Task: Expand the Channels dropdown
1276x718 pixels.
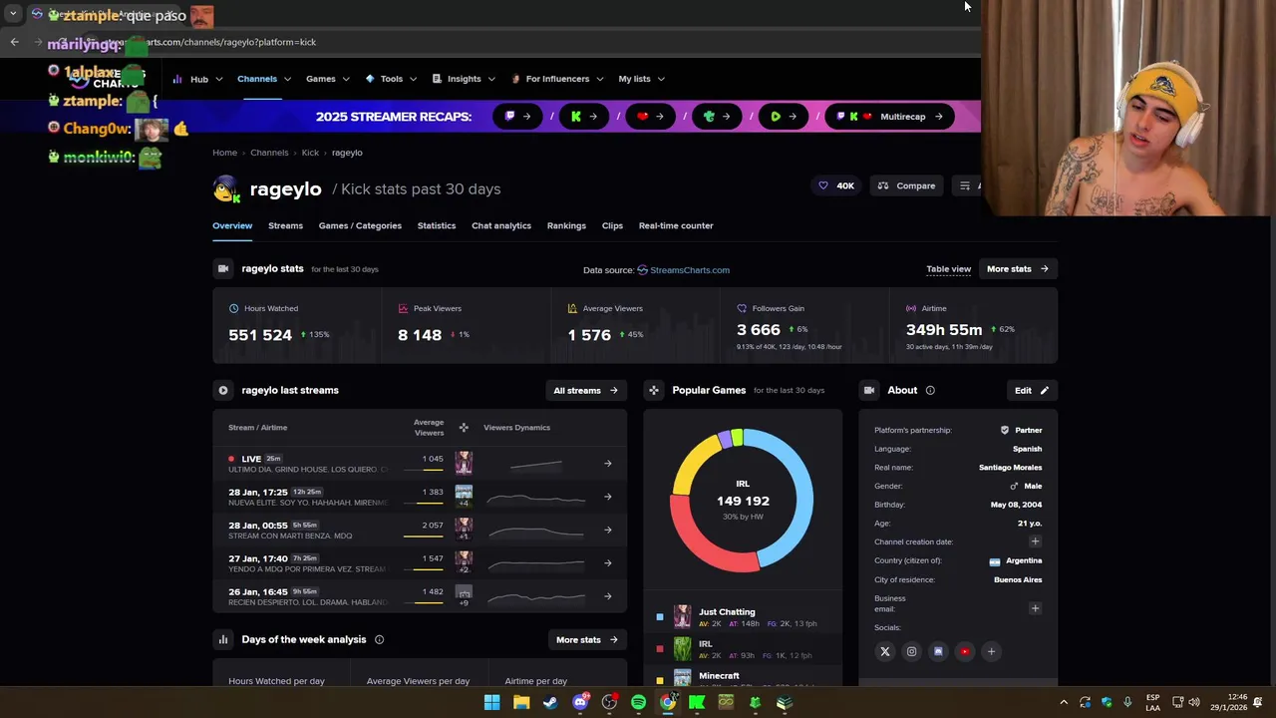Action: pos(263,79)
